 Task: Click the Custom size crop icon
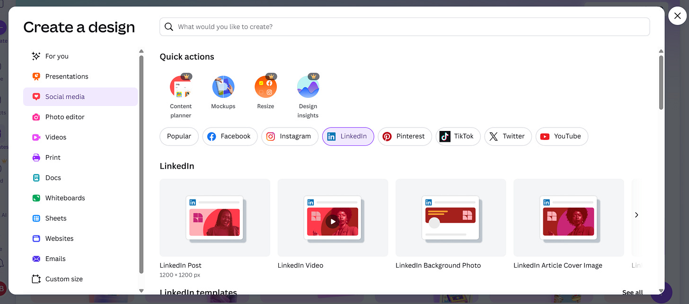pos(36,279)
